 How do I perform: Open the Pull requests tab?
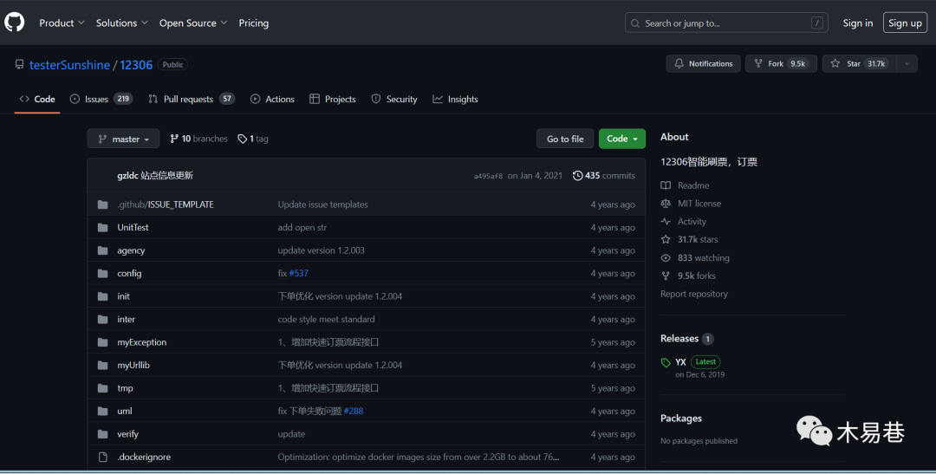click(191, 99)
